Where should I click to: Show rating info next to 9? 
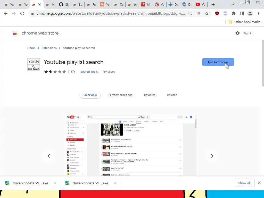(x=73, y=72)
